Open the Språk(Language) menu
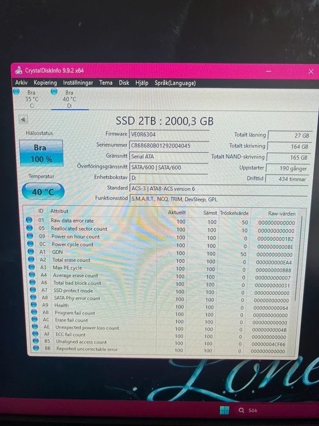This screenshot has height=426, width=319. click(175, 83)
